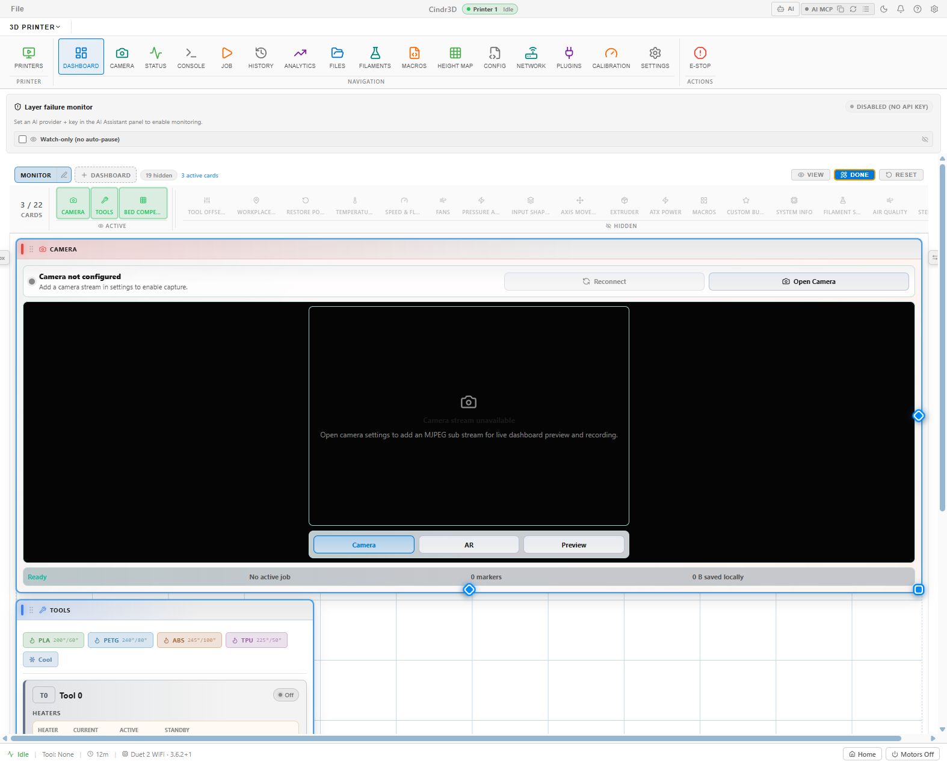Click the Printer 1 Idle status badge
The width and height of the screenshot is (947, 764).
(x=490, y=9)
